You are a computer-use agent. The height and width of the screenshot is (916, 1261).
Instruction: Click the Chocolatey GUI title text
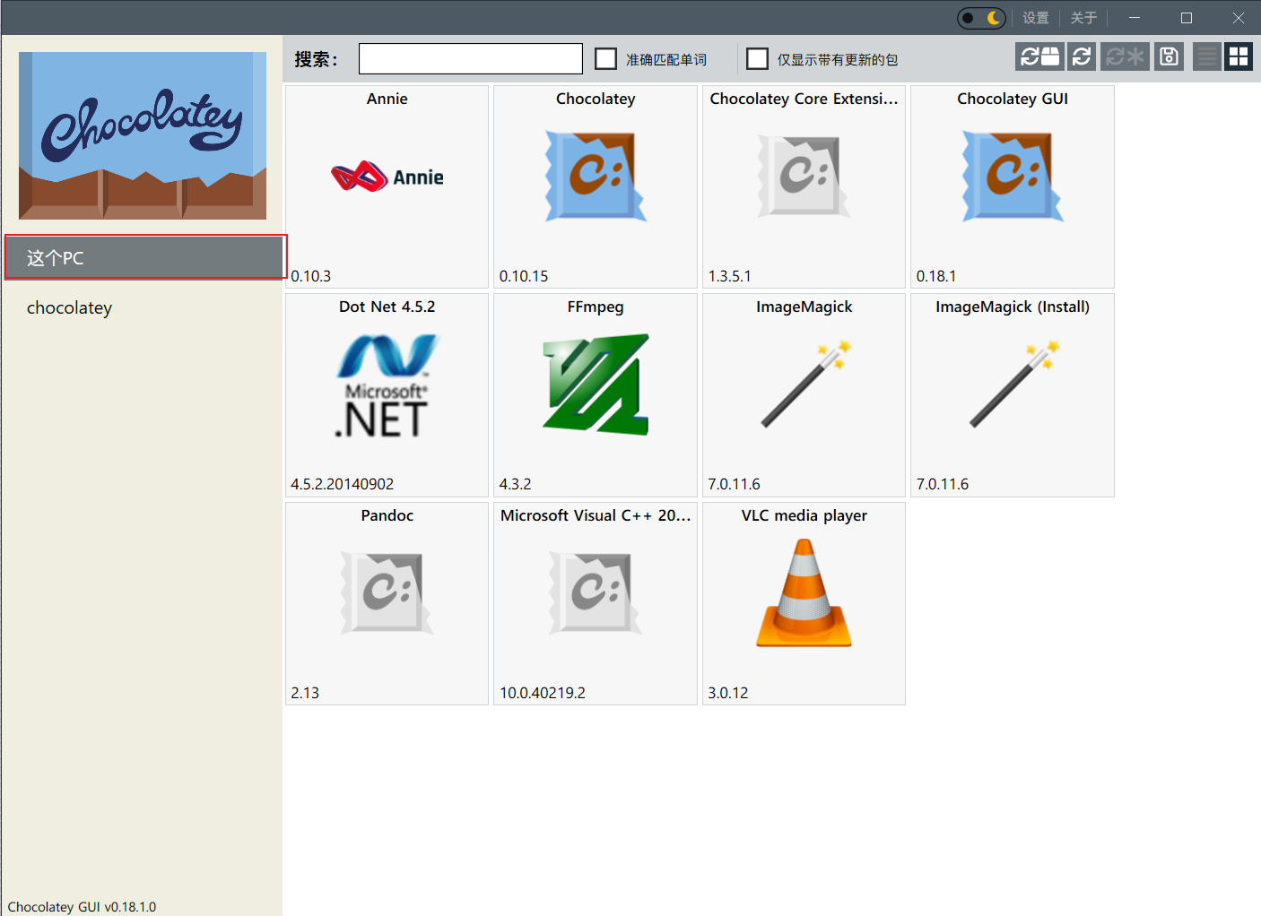pyautogui.click(x=1013, y=99)
